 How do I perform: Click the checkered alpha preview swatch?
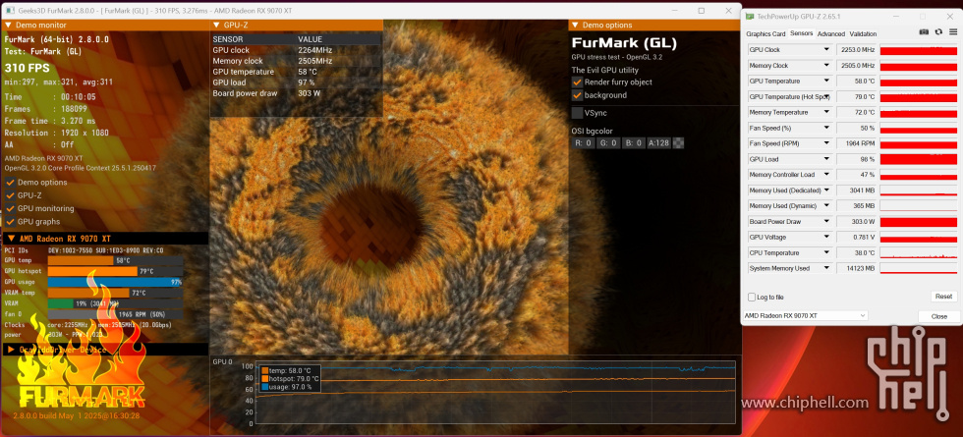pos(679,143)
